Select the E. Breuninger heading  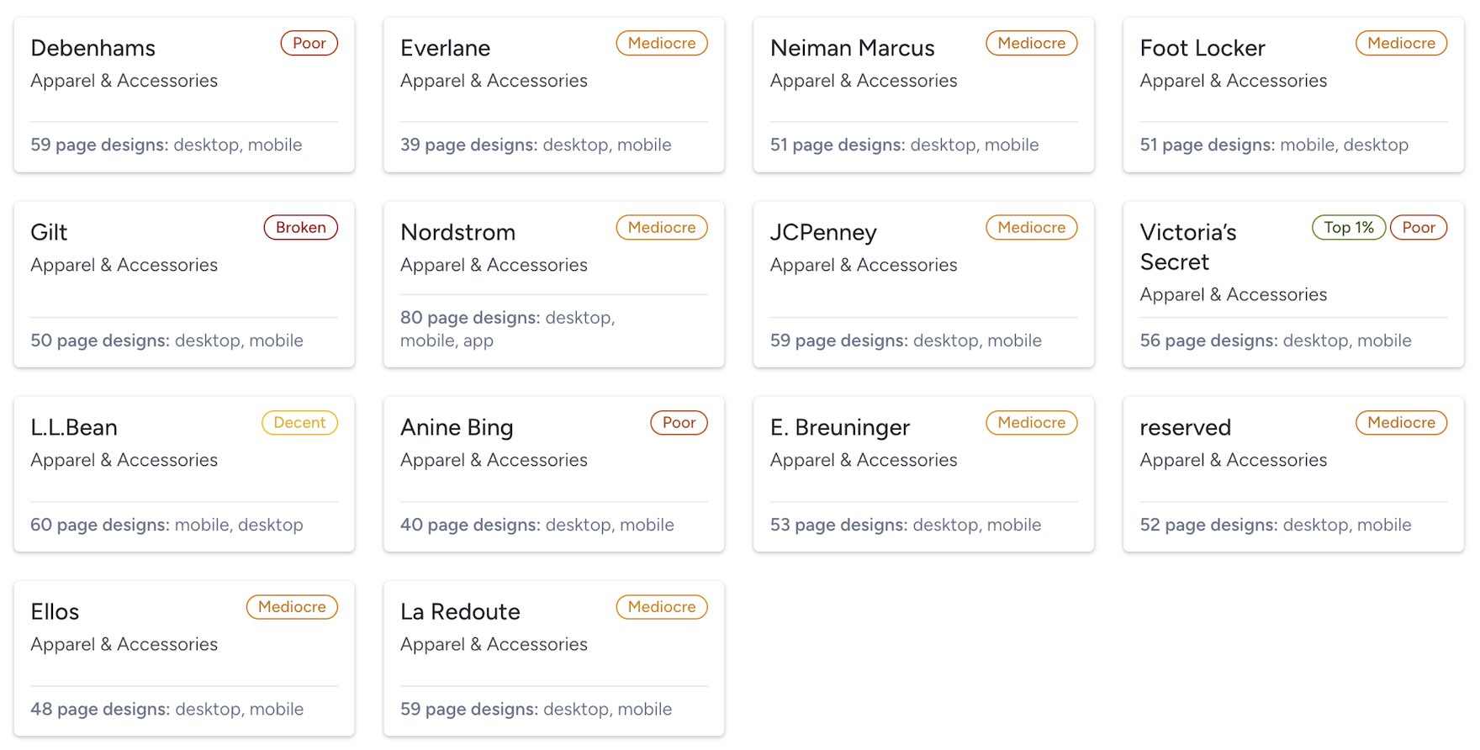(839, 427)
